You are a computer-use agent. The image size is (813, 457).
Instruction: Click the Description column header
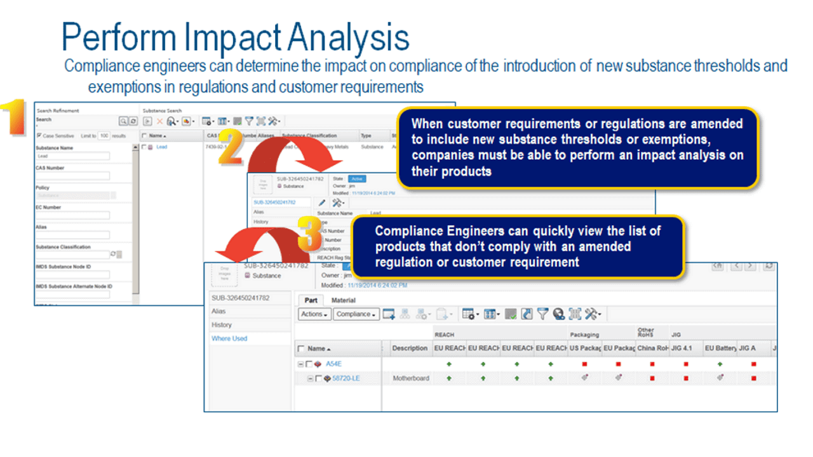(x=410, y=348)
